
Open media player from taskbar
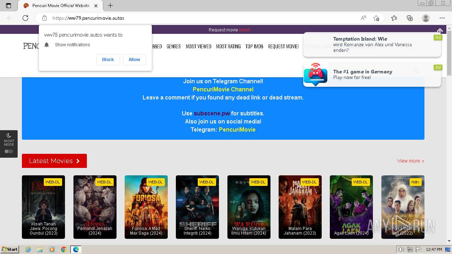(52, 249)
